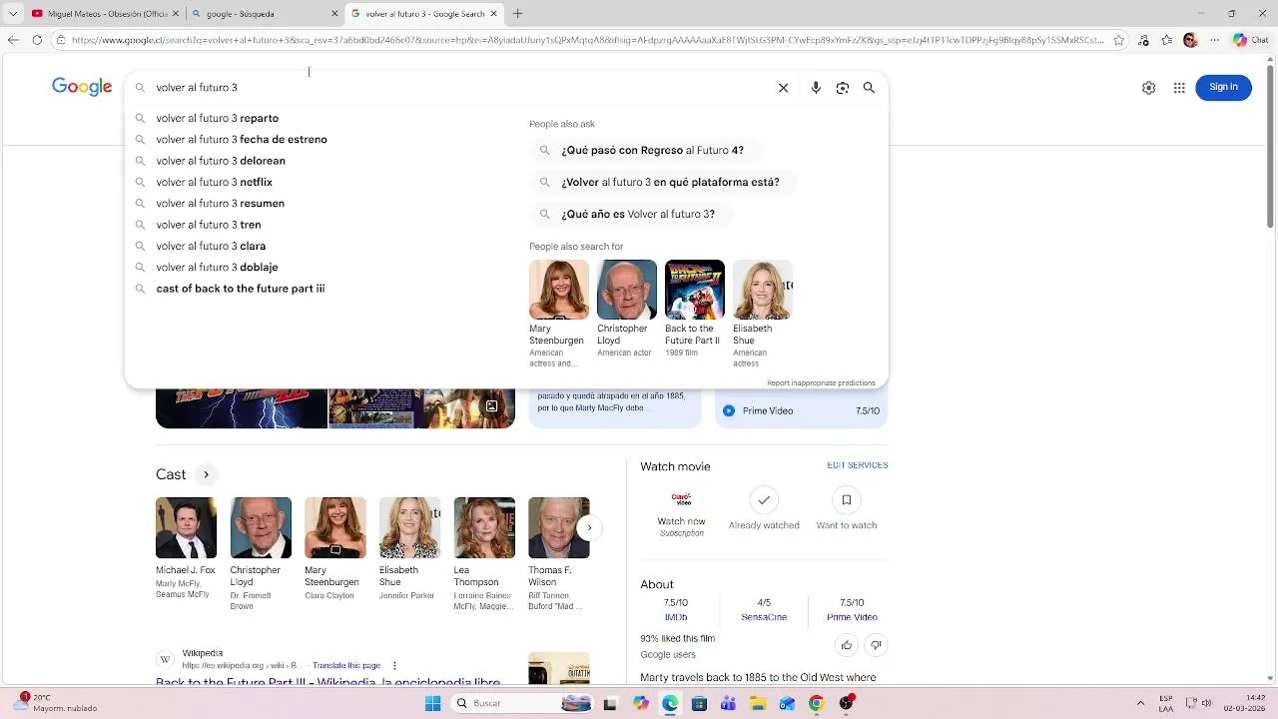Image resolution: width=1278 pixels, height=719 pixels.
Task: Show more cast members with the right arrow
Action: coord(589,527)
